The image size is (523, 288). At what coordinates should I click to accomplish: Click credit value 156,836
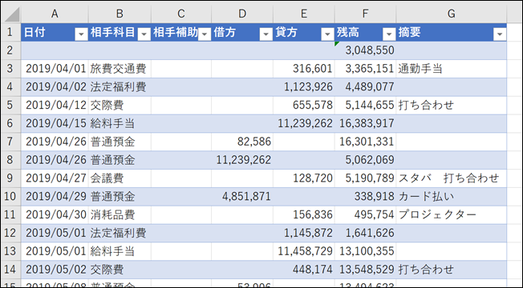[304, 215]
